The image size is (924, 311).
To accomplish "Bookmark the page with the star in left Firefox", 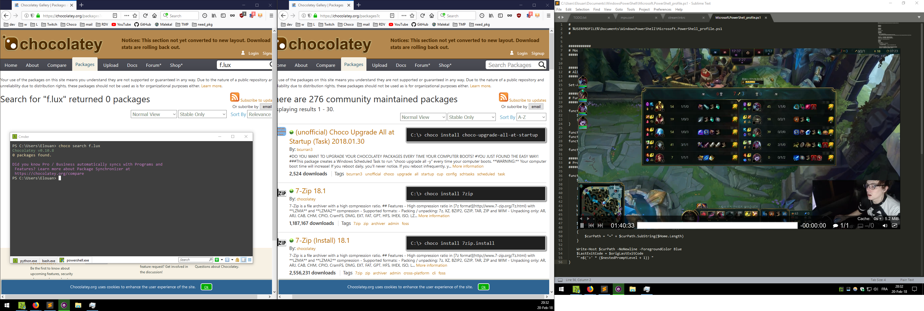I will (135, 16).
